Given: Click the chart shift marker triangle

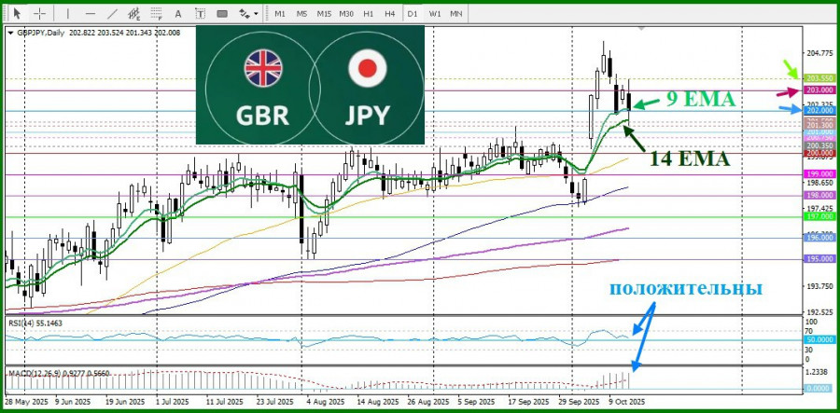Looking at the screenshot, I should pos(642,27).
